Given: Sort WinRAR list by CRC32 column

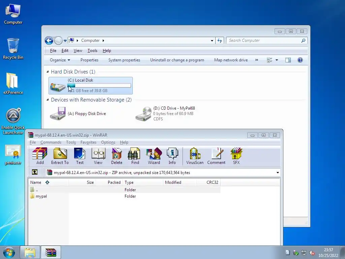Looking at the screenshot, I should tap(209, 182).
